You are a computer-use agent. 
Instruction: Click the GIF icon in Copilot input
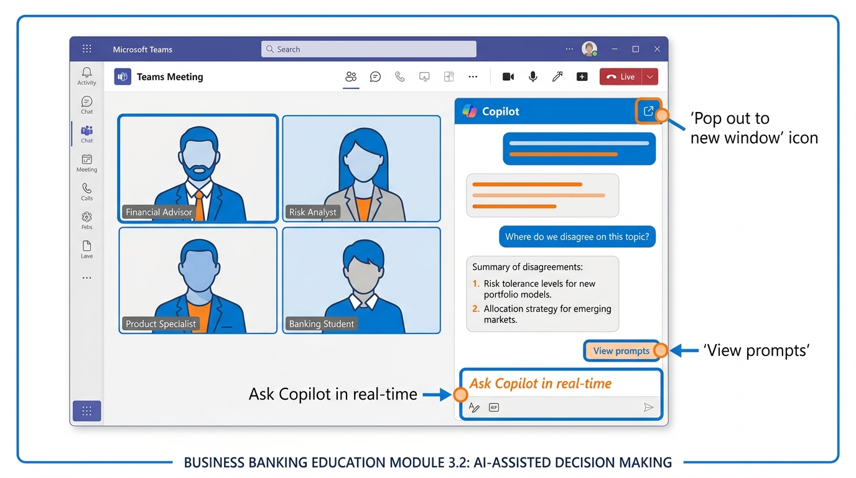494,408
